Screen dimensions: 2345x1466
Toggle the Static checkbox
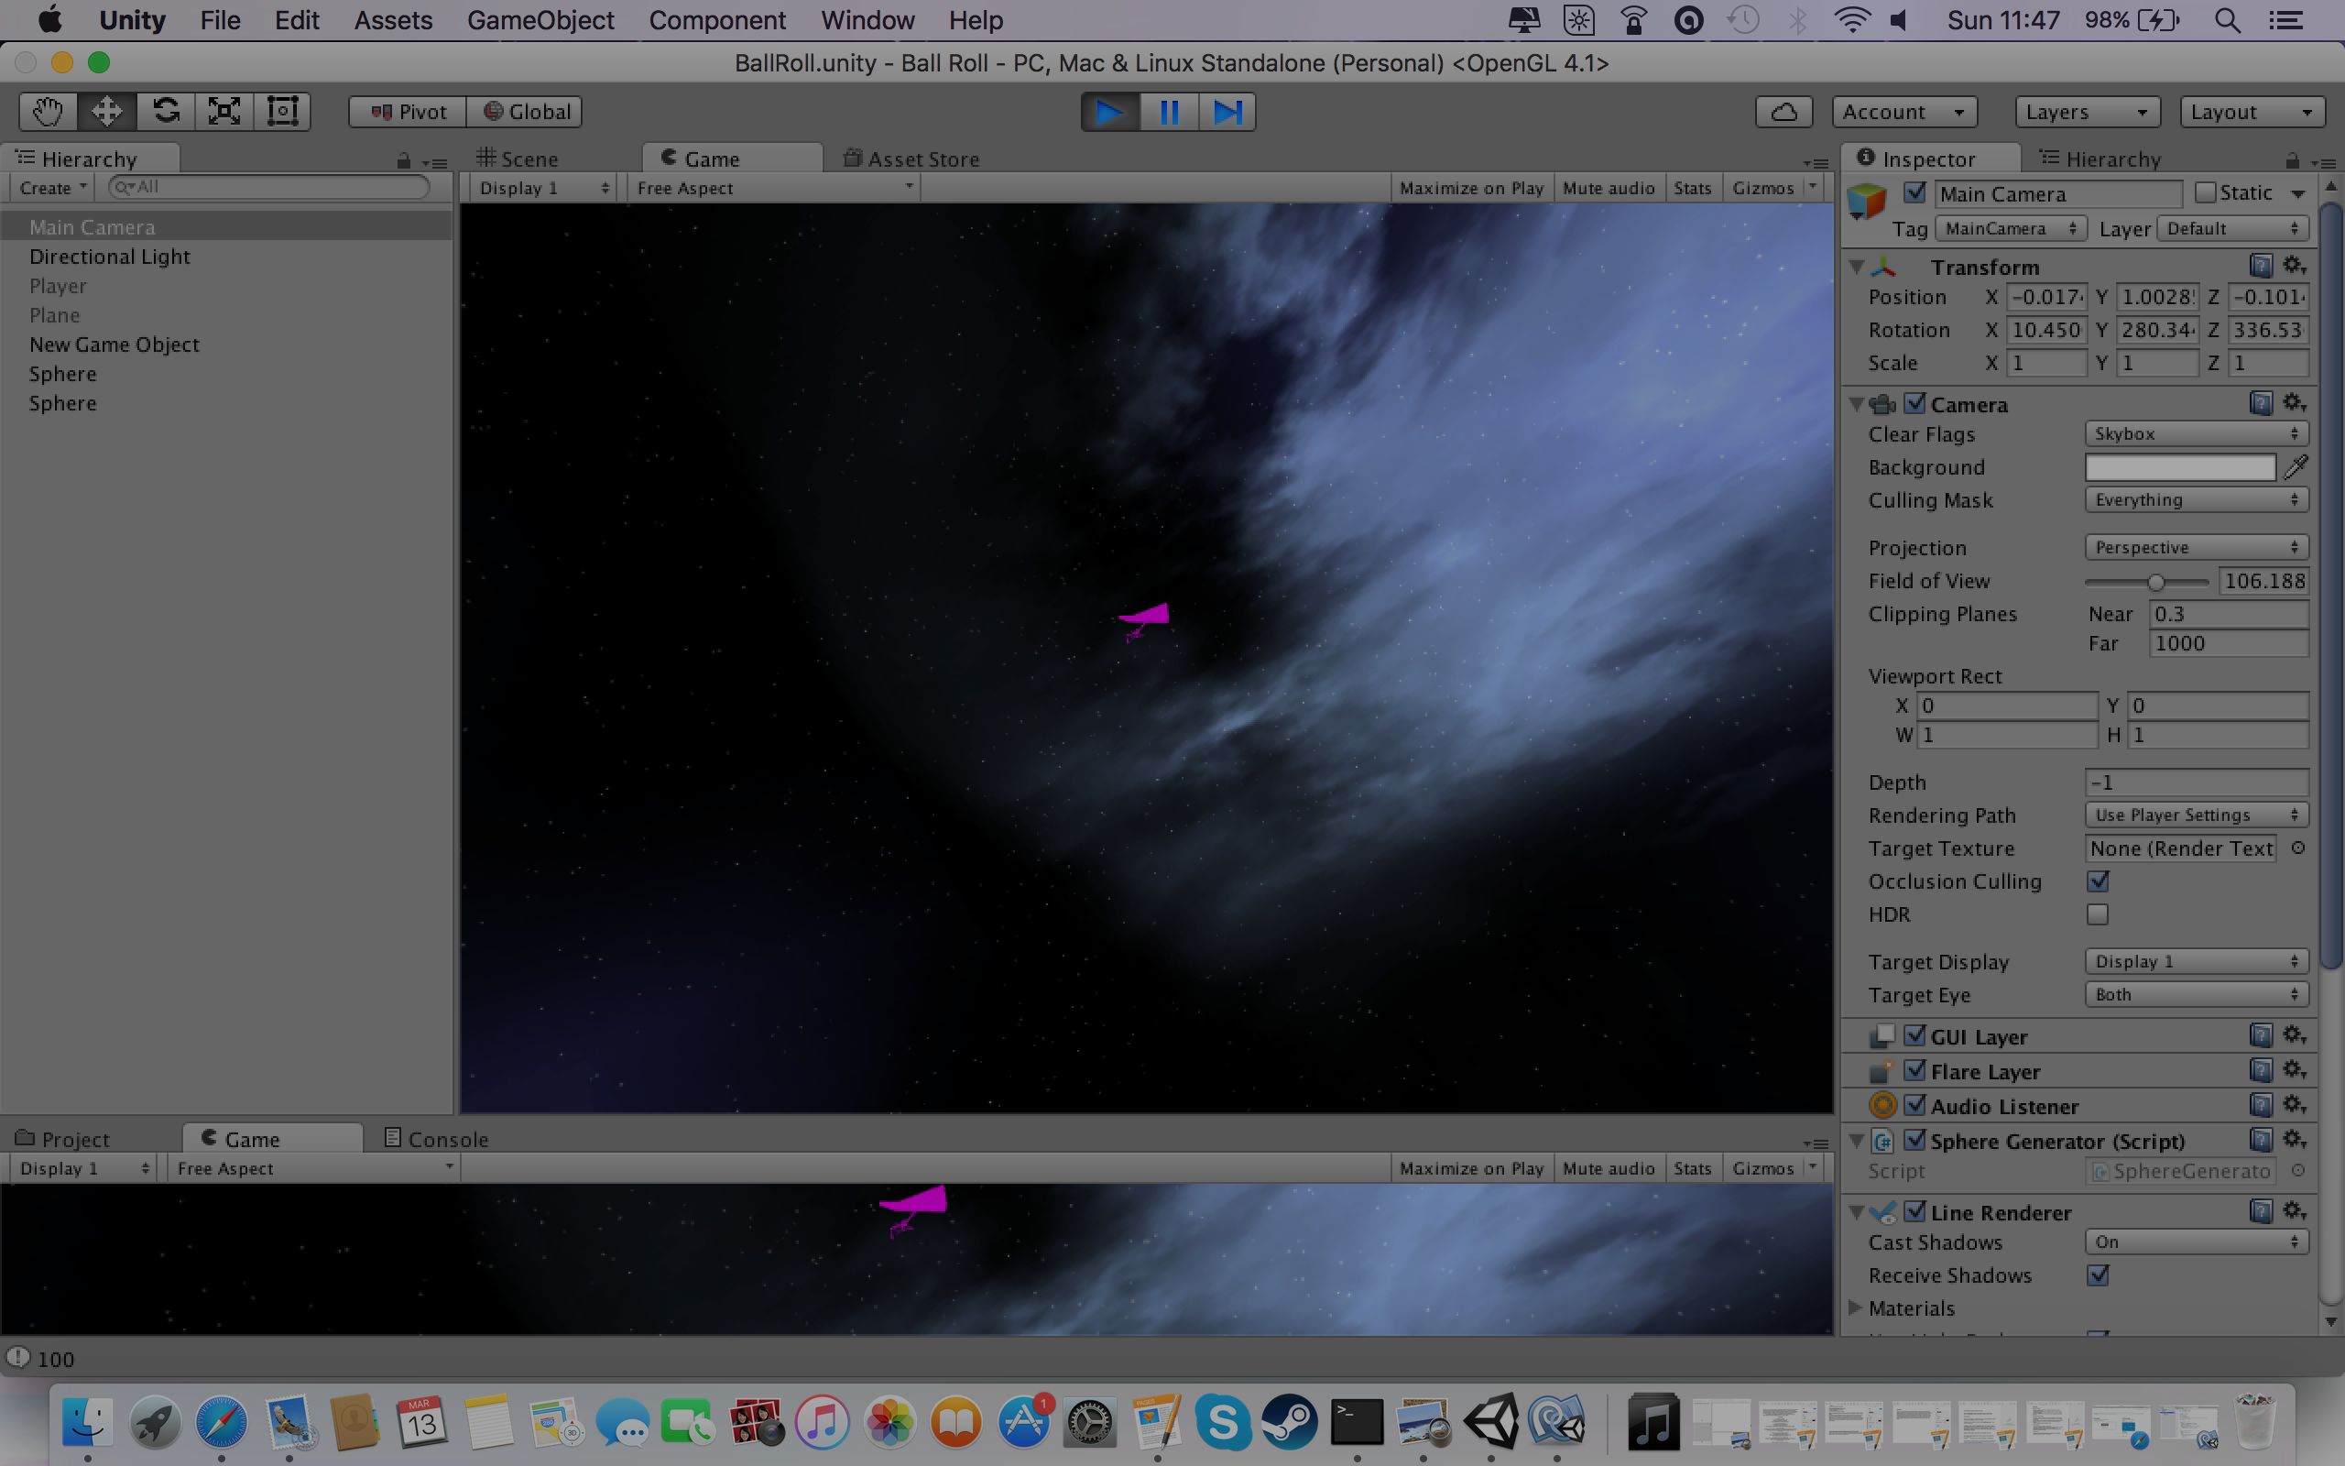[x=2205, y=193]
